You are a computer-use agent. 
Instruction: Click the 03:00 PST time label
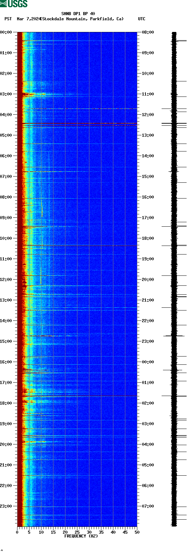[6, 94]
